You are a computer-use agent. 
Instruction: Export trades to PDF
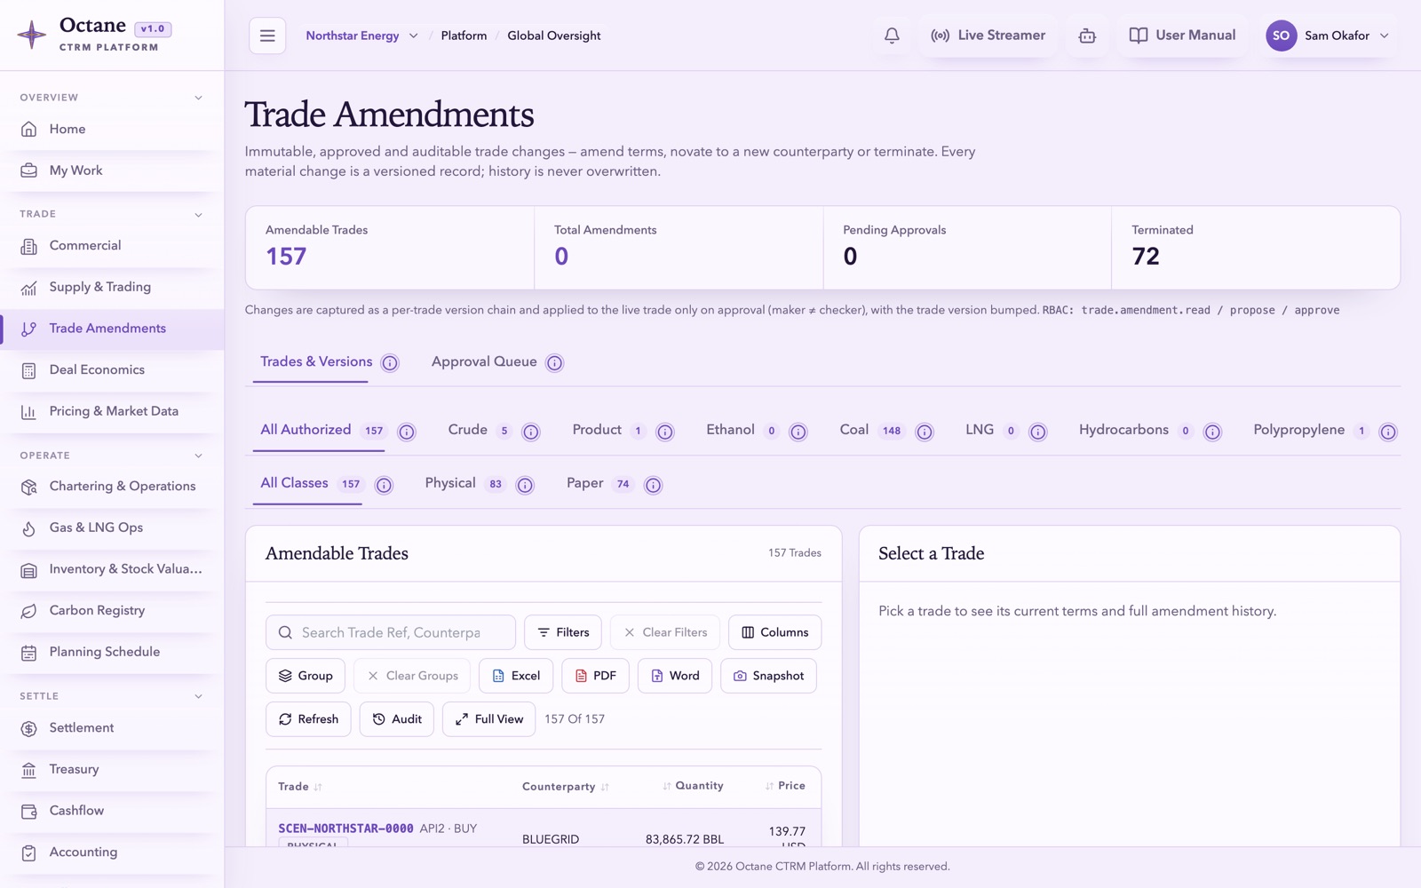pos(595,676)
